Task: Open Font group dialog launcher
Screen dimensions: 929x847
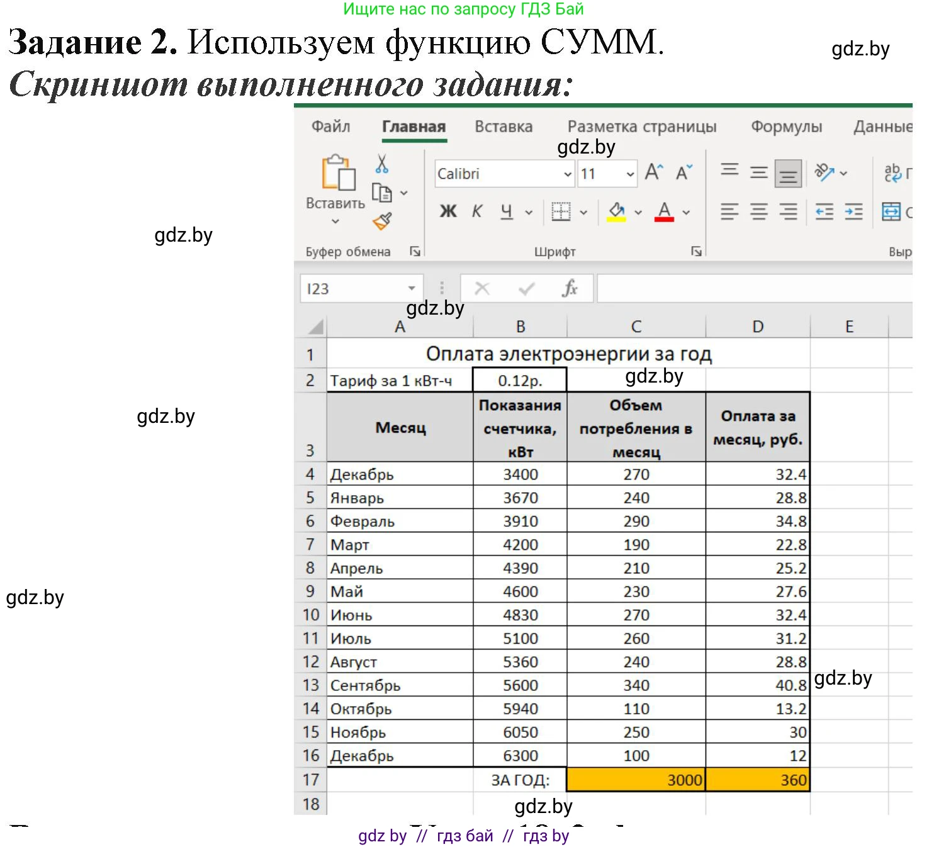Action: 696,251
